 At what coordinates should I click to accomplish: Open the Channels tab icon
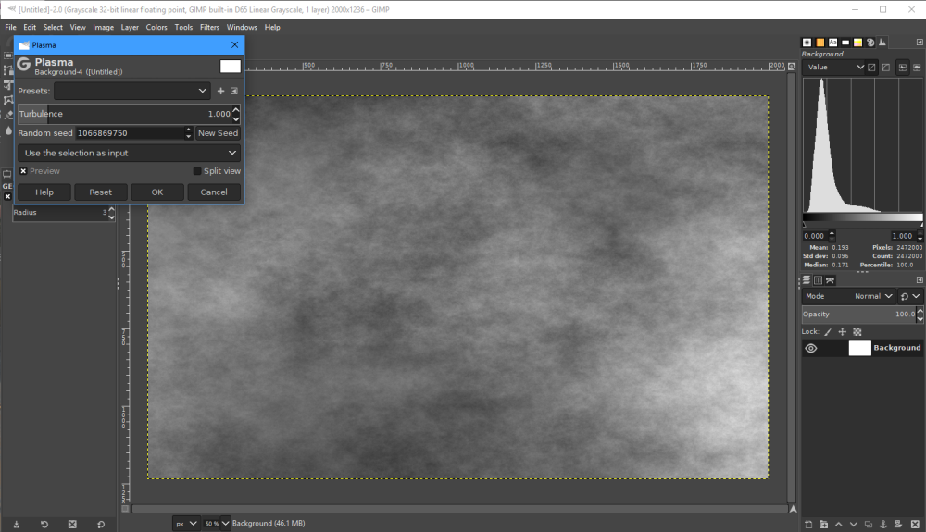pyautogui.click(x=818, y=280)
